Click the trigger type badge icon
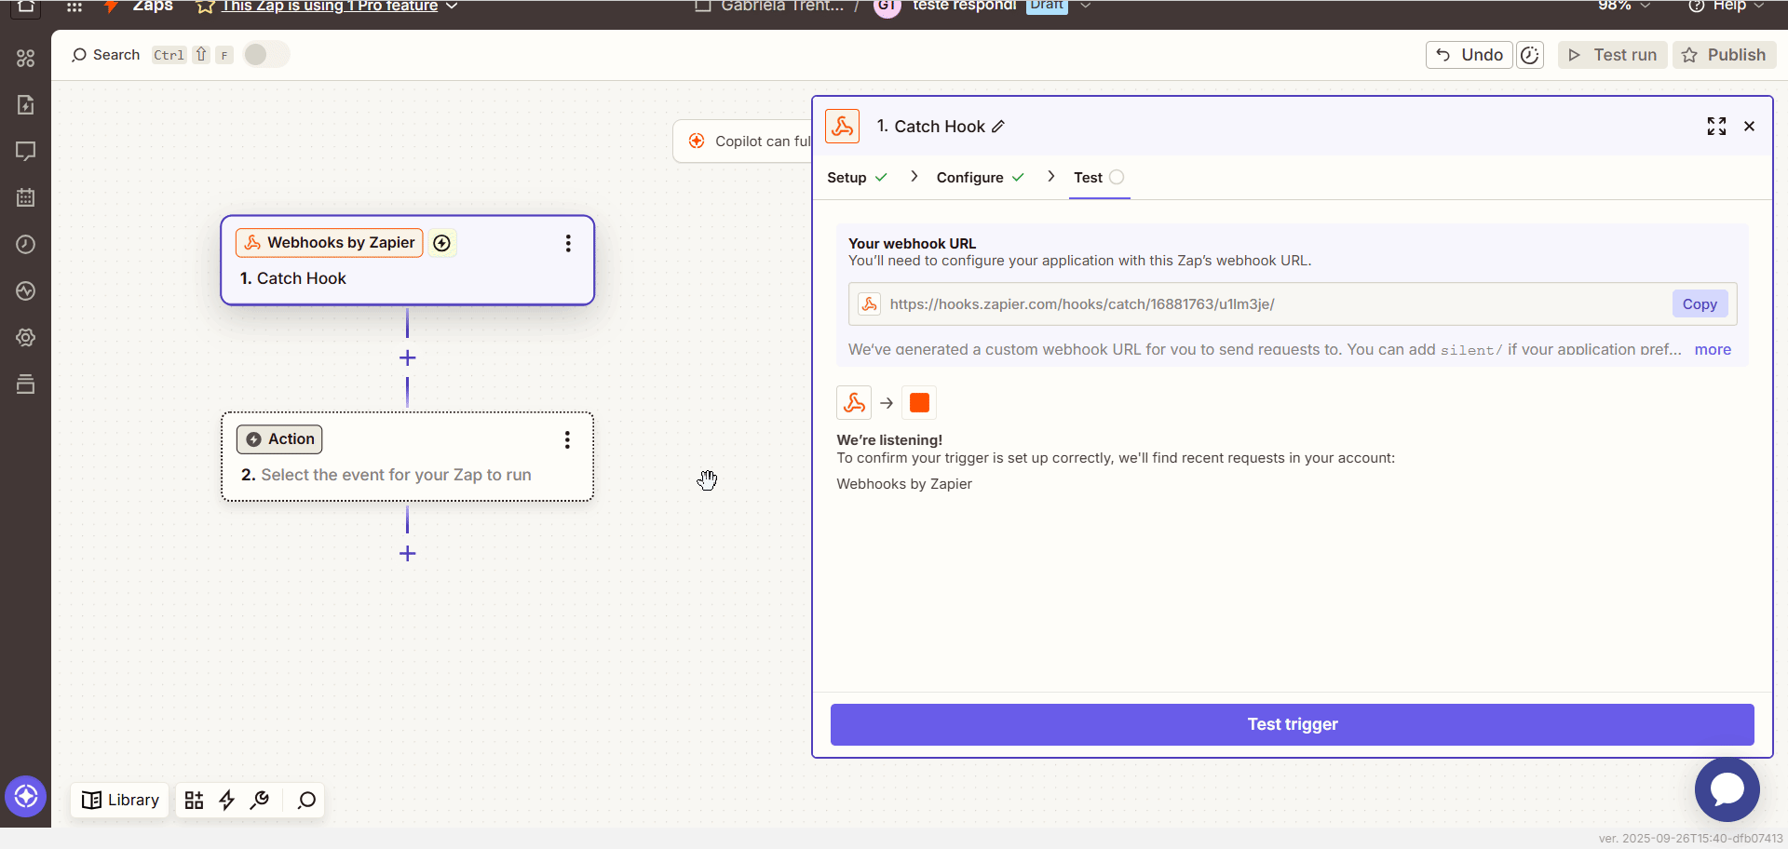1788x849 pixels. [x=442, y=243]
